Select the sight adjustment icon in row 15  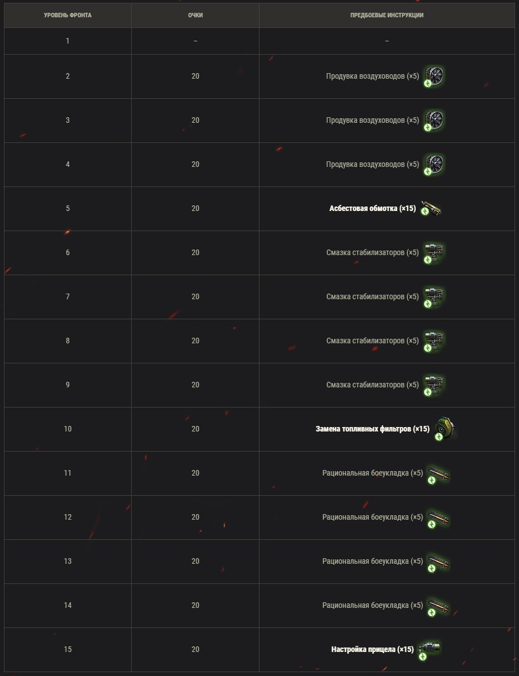click(x=429, y=650)
